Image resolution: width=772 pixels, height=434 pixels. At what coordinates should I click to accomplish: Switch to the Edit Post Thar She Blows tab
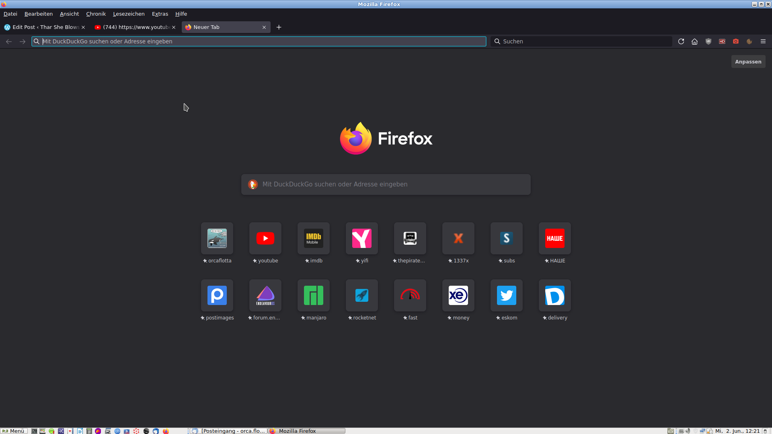[x=44, y=27]
